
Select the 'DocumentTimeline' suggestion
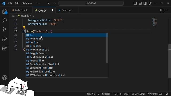pyautogui.click(x=66, y=68)
